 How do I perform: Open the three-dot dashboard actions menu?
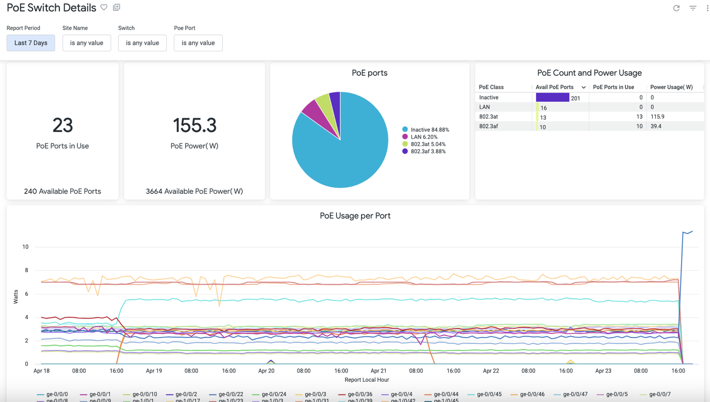(x=707, y=8)
